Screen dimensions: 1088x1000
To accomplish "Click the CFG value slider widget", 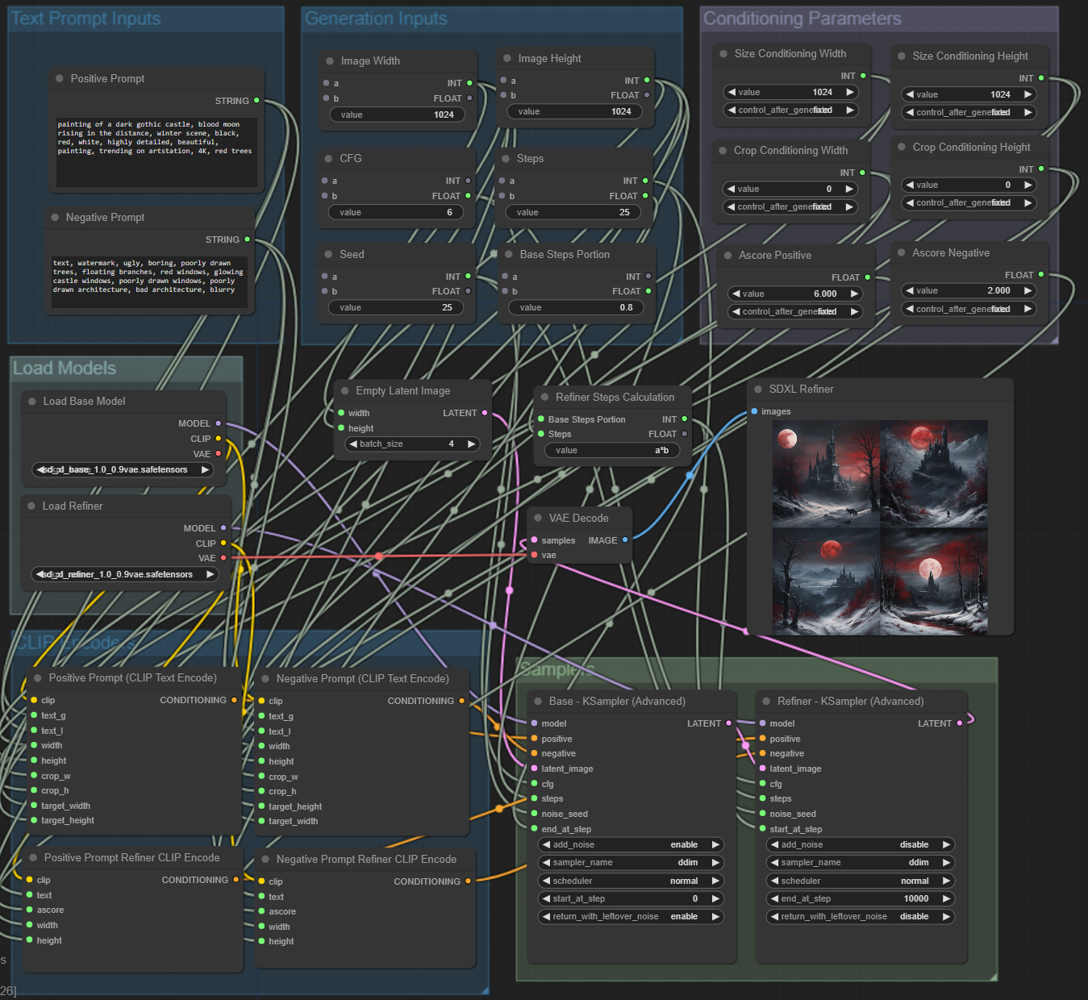I will tap(396, 212).
